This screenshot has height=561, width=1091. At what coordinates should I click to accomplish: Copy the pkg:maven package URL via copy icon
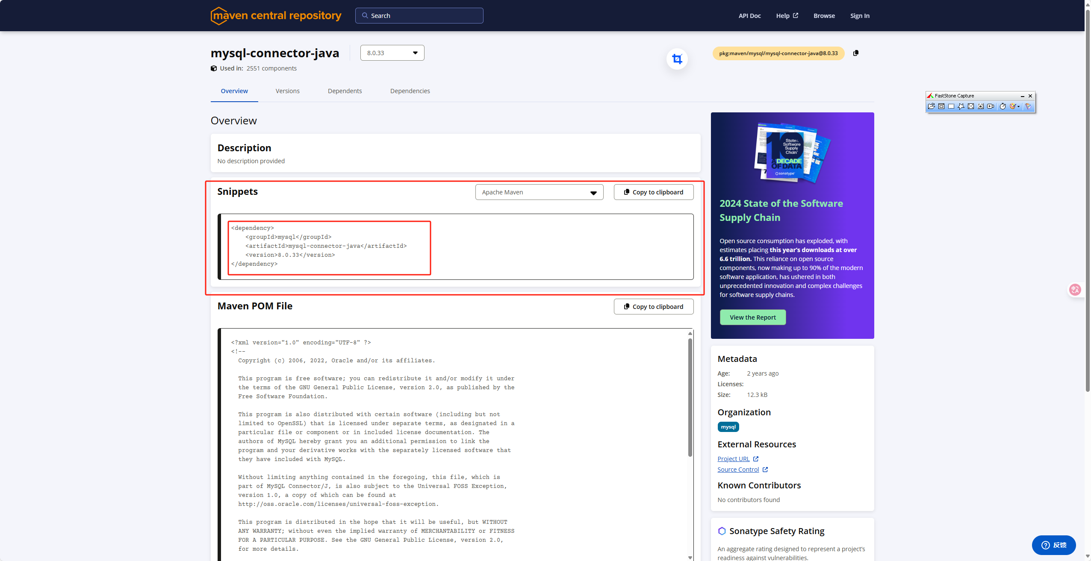(857, 53)
